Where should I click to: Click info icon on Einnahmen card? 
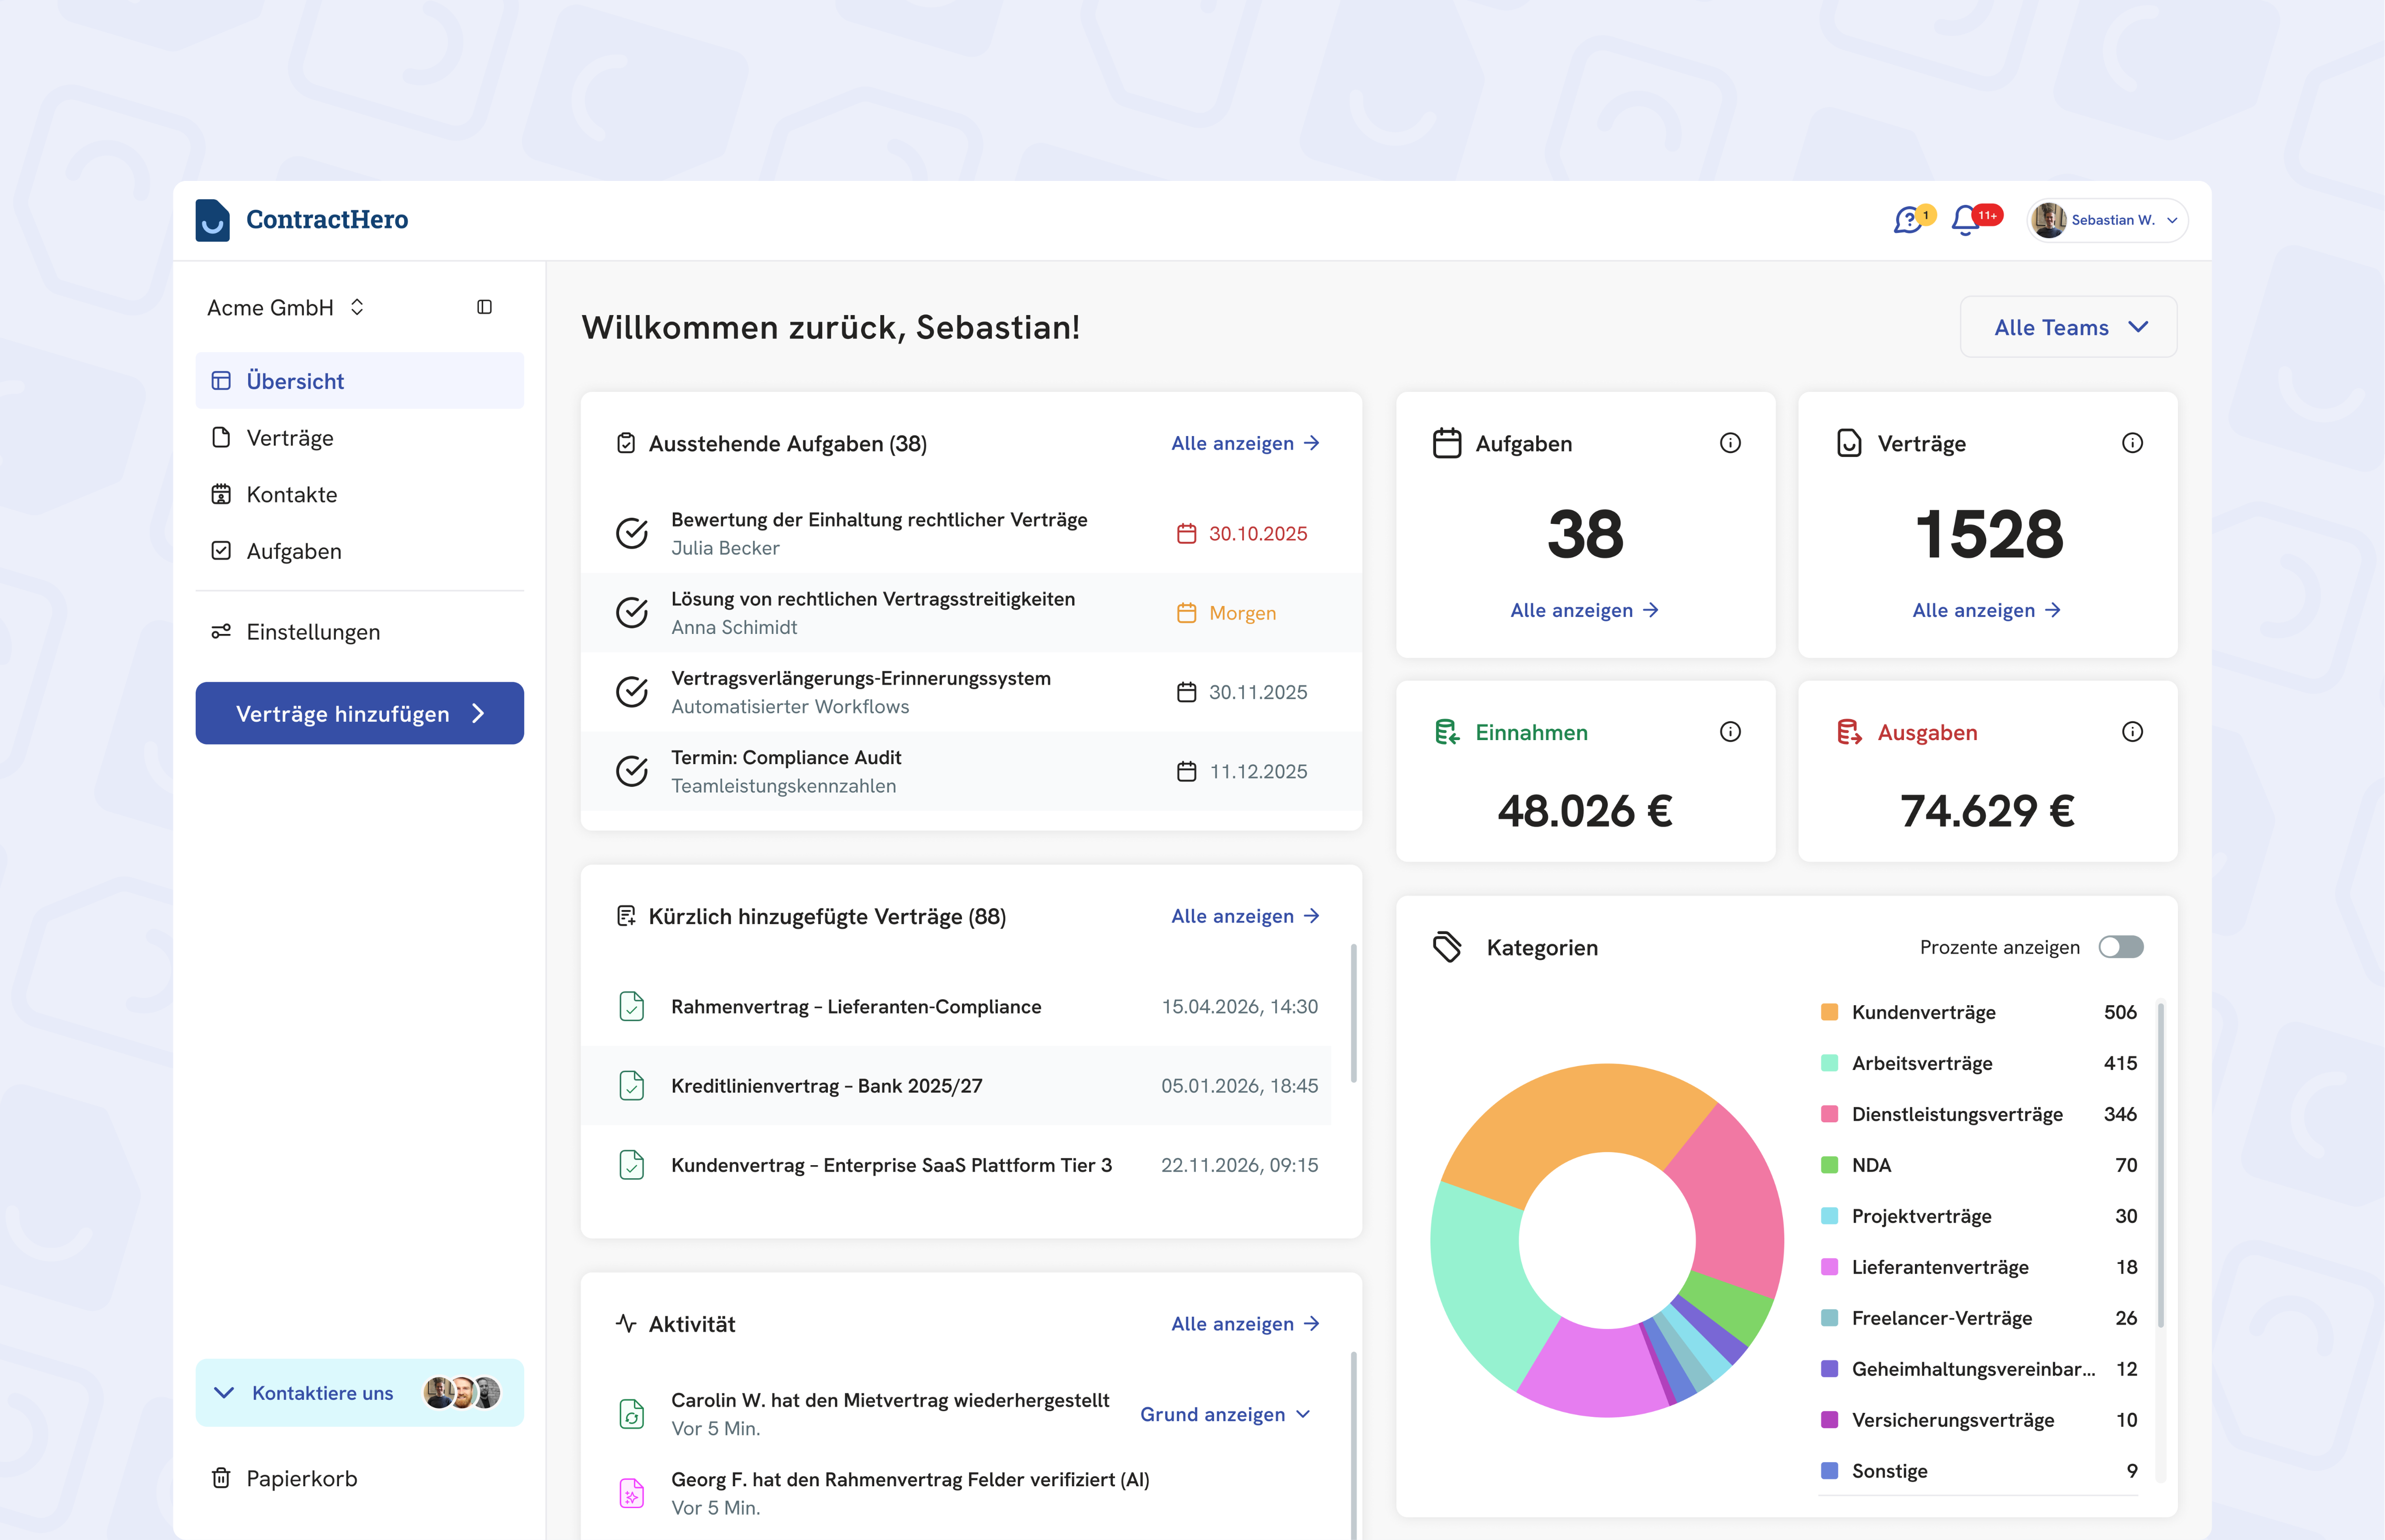click(x=1730, y=732)
